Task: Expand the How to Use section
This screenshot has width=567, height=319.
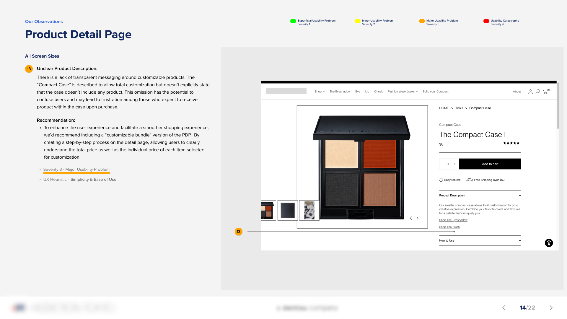Action: click(x=520, y=240)
